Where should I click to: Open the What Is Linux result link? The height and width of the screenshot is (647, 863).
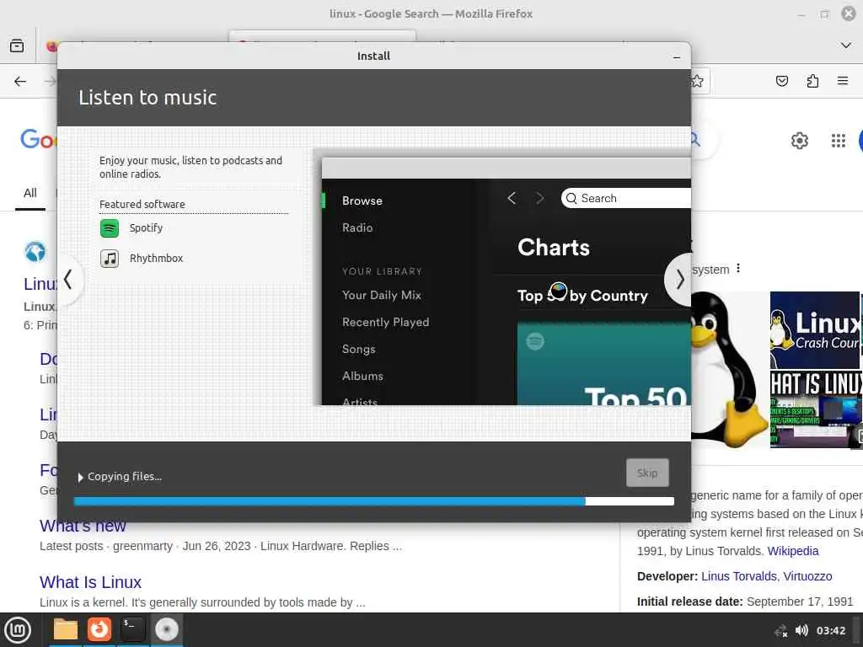coord(90,582)
